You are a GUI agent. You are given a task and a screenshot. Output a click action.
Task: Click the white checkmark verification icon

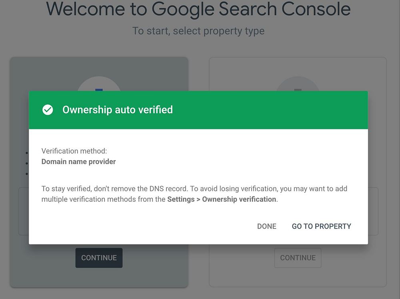coord(48,110)
